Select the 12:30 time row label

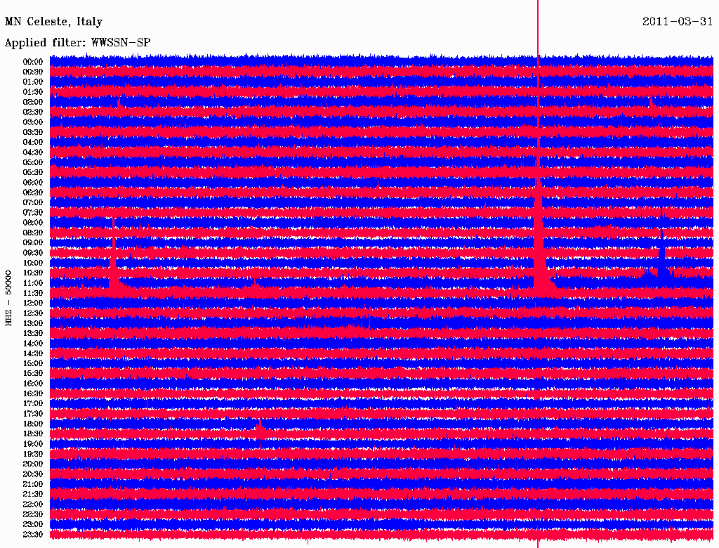[33, 313]
